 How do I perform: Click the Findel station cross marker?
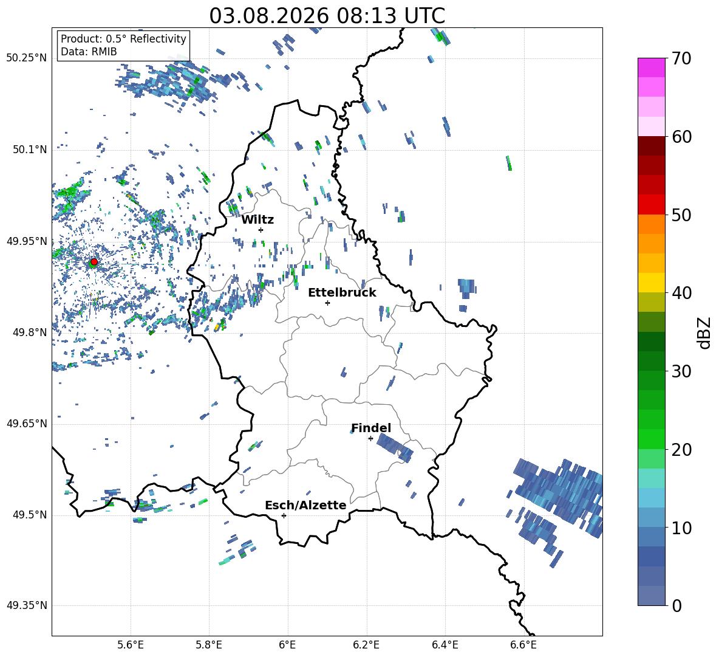[x=370, y=439]
